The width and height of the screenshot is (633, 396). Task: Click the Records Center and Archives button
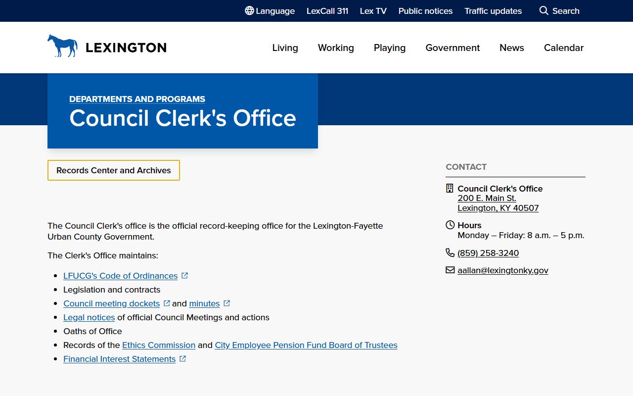114,170
